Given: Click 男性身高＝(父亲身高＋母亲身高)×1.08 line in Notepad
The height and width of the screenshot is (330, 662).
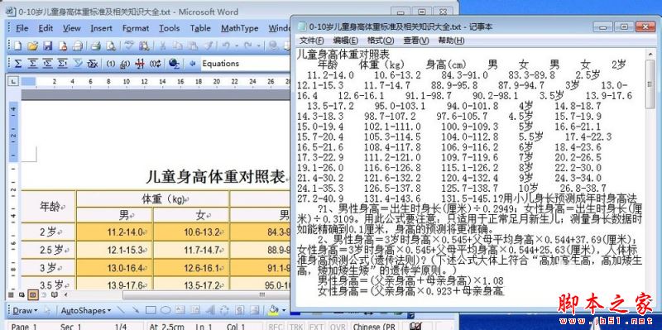Looking at the screenshot, I should point(410,280).
